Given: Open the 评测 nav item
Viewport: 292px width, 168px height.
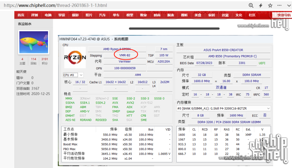Looking at the screenshot, I should 35,15.
